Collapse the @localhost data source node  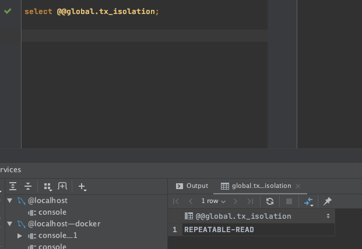click(x=9, y=201)
